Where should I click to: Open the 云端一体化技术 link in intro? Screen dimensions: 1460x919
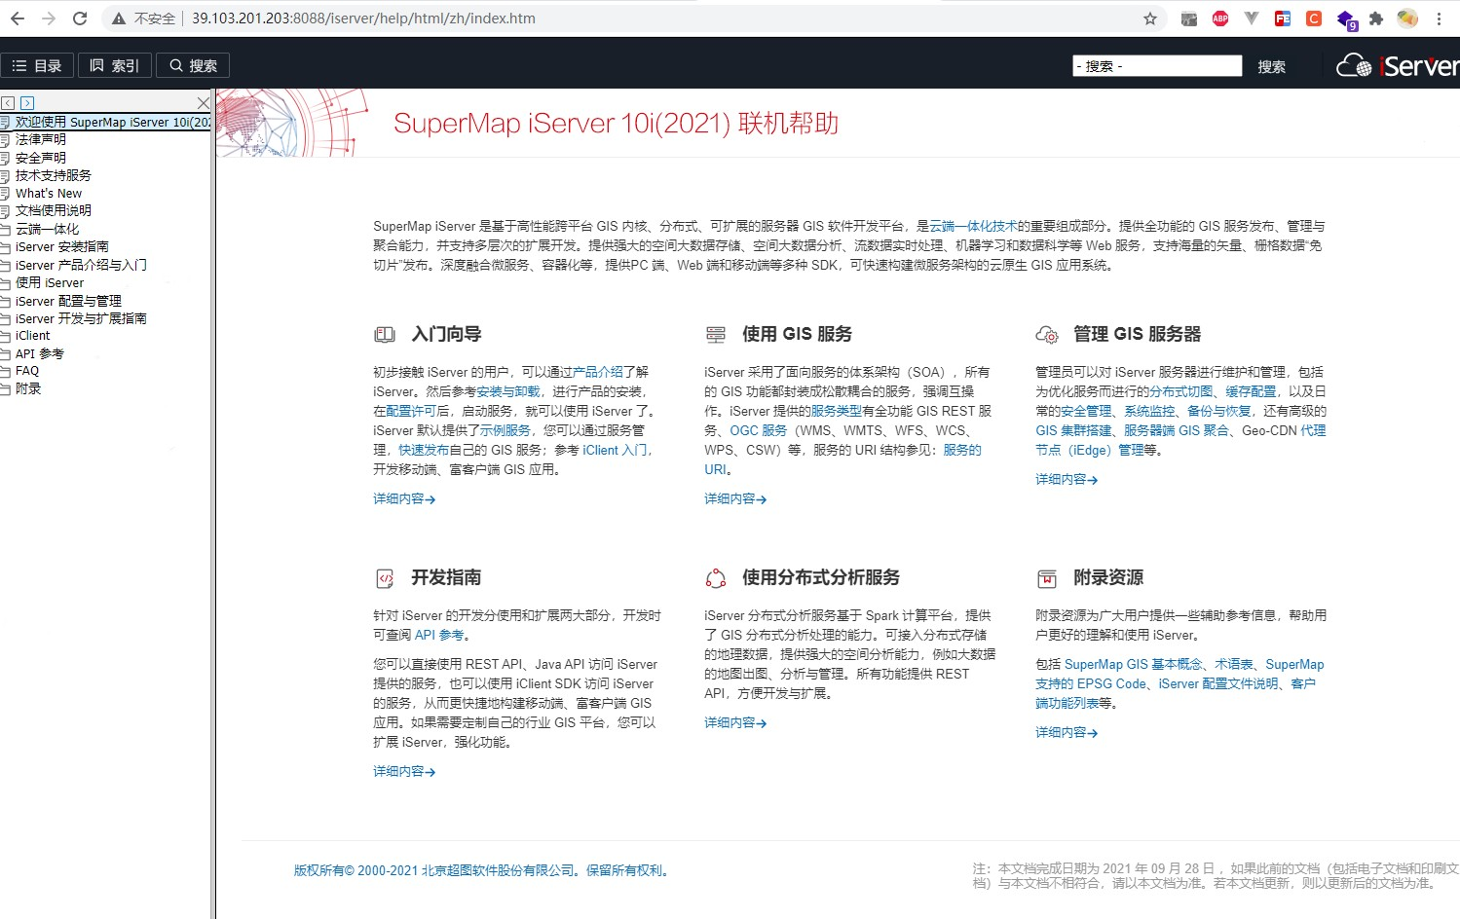[x=973, y=226]
